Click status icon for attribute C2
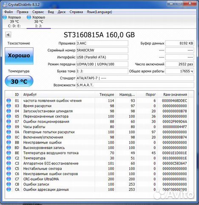The image size is (199, 205). click(9, 158)
